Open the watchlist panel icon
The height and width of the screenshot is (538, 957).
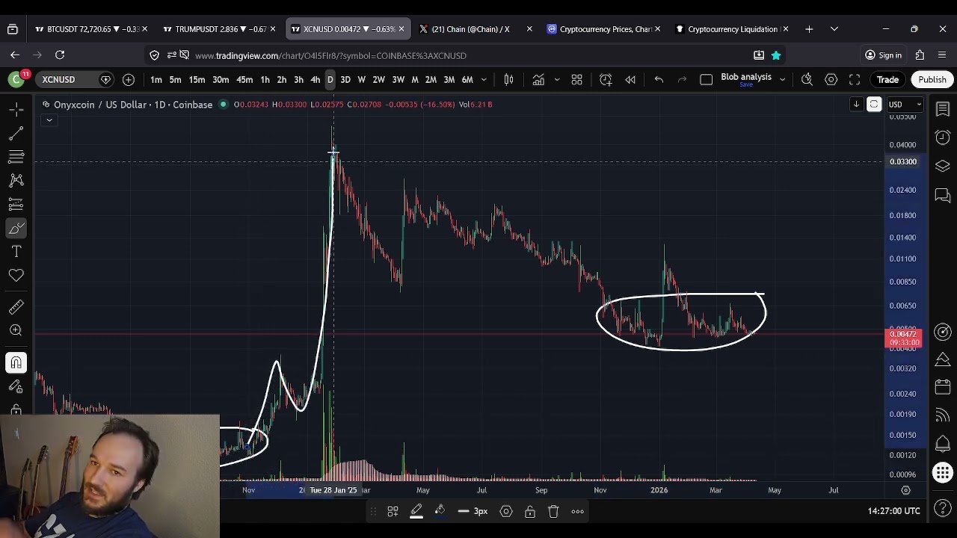tap(943, 110)
